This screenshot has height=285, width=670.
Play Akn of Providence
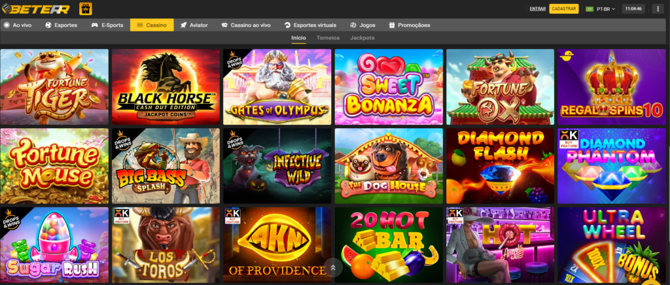[277, 245]
